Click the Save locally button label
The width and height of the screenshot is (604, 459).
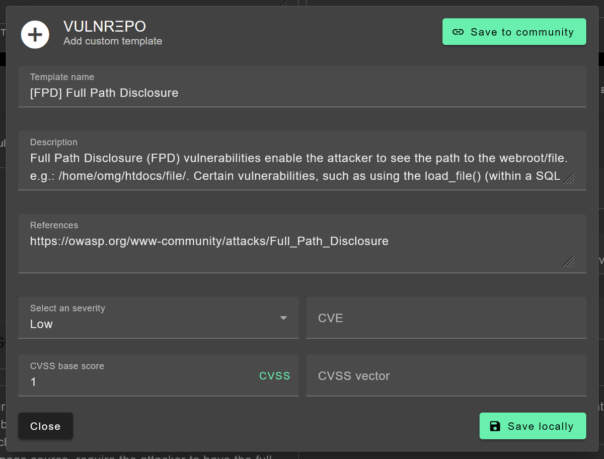click(x=541, y=426)
